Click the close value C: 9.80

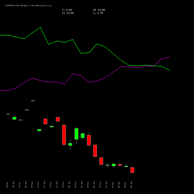(x=67, y=10)
